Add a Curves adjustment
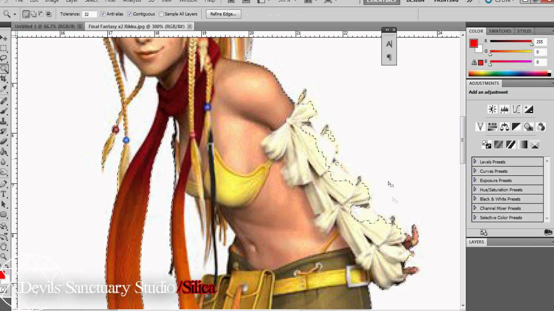 516,109
